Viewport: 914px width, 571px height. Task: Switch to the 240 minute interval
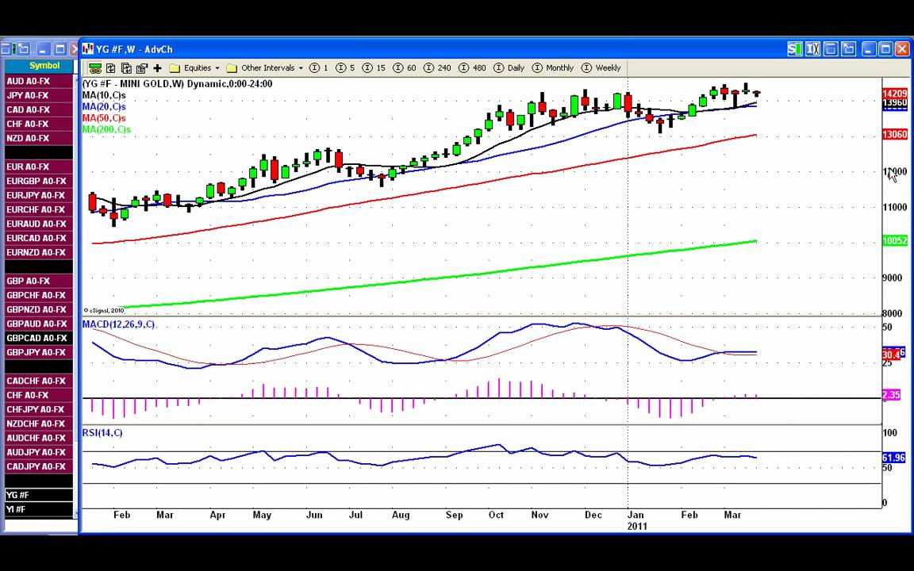tap(437, 68)
